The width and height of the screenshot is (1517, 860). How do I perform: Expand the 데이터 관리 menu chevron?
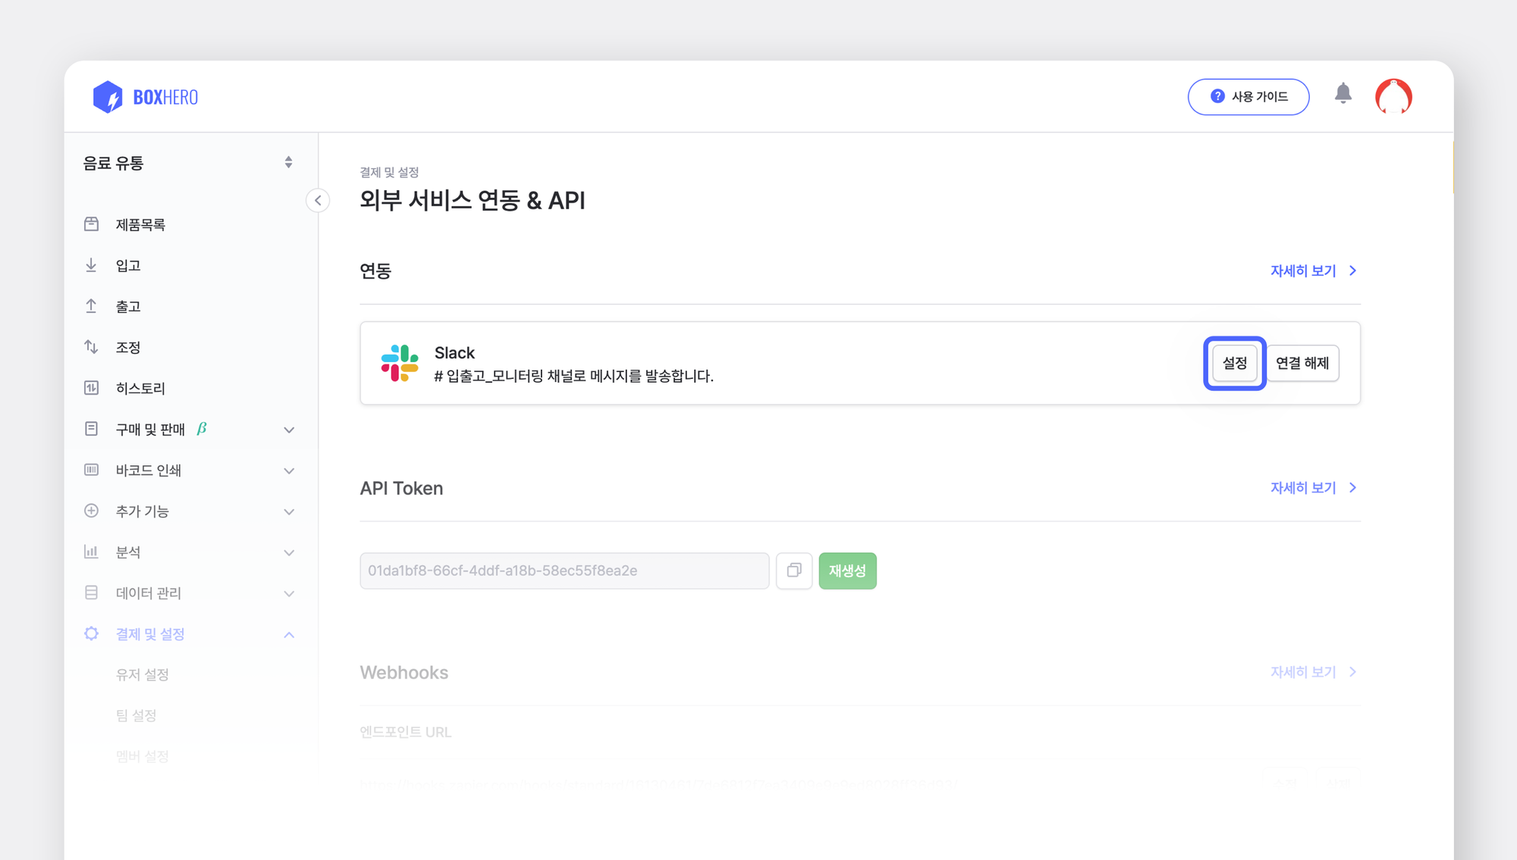(x=289, y=593)
